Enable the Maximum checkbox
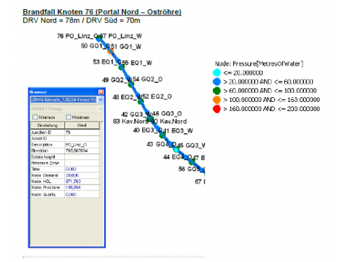350x262 pixels. click(69, 117)
